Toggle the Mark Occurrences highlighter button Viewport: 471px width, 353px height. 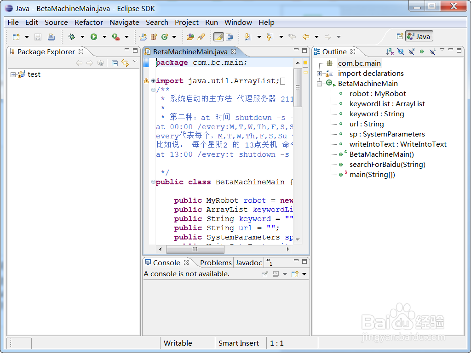(x=218, y=37)
